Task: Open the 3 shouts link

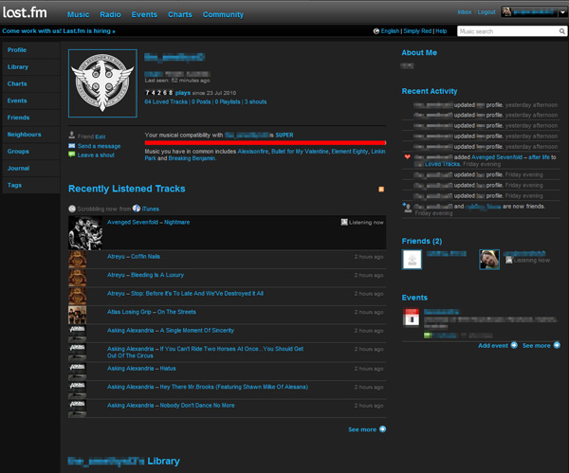Action: (x=255, y=102)
